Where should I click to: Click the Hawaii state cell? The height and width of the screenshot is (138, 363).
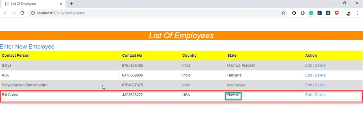click(264, 95)
